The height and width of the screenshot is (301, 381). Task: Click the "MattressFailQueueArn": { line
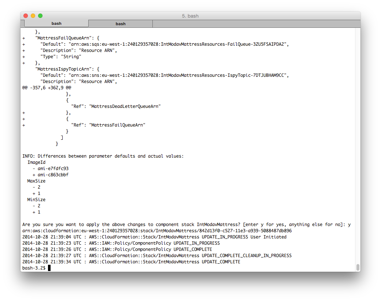point(61,38)
